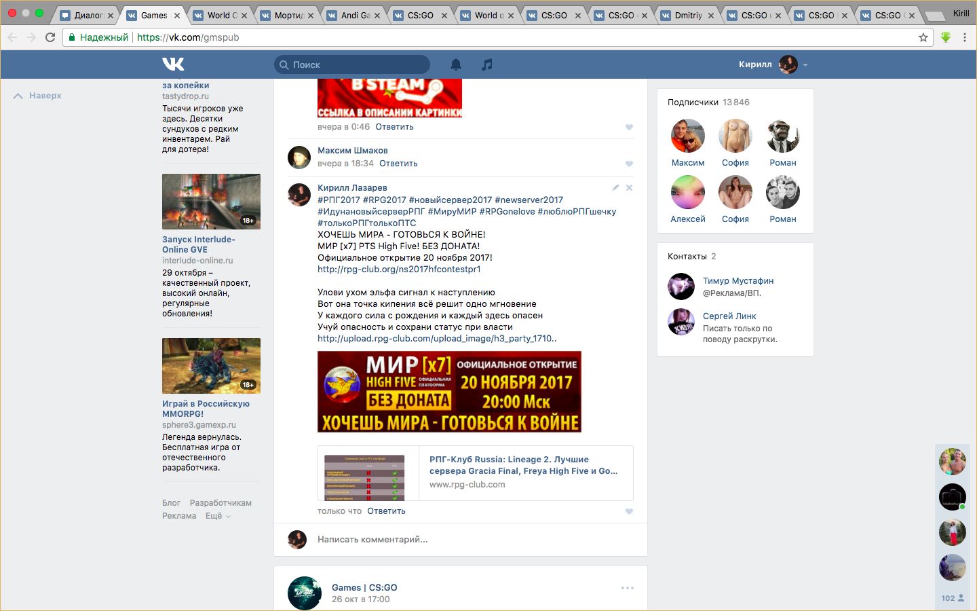The width and height of the screenshot is (977, 611).
Task: Open the Games | CS:GO post author link
Action: tap(364, 588)
